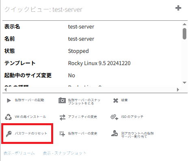Click the swap arrows affinity icon
The height and width of the screenshot is (161, 190).
click(63, 117)
